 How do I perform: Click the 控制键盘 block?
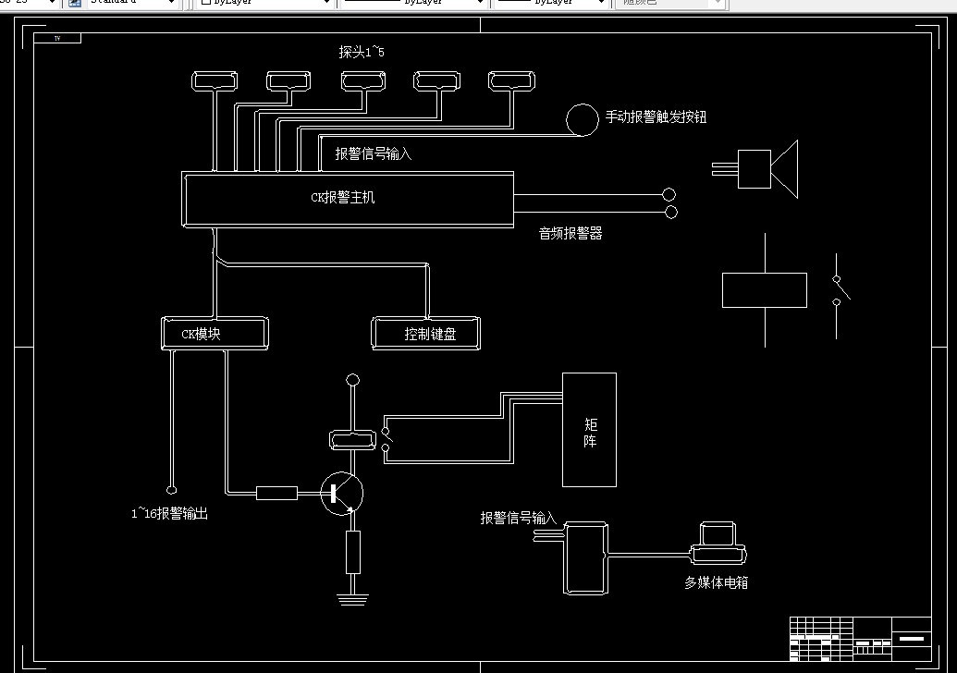pyautogui.click(x=425, y=334)
